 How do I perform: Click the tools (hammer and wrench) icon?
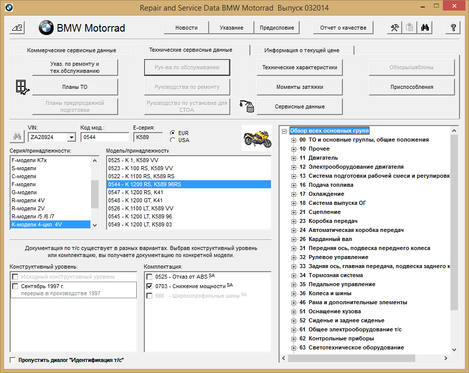[395, 28]
